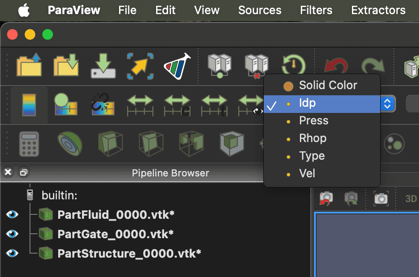This screenshot has height=277, width=419.
Task: Click the blue coloring combo box arrows
Action: click(387, 104)
